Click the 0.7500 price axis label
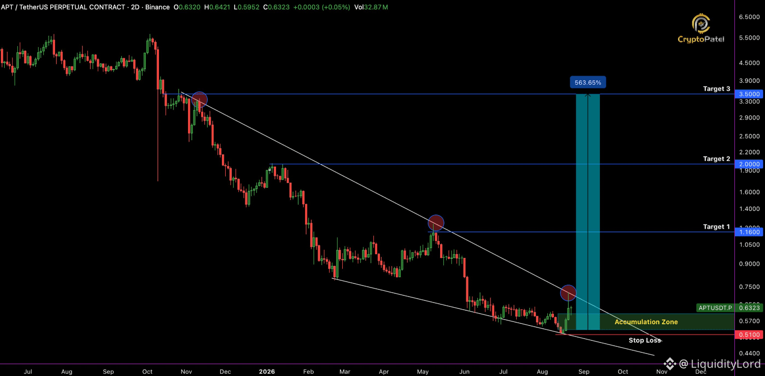 click(749, 287)
